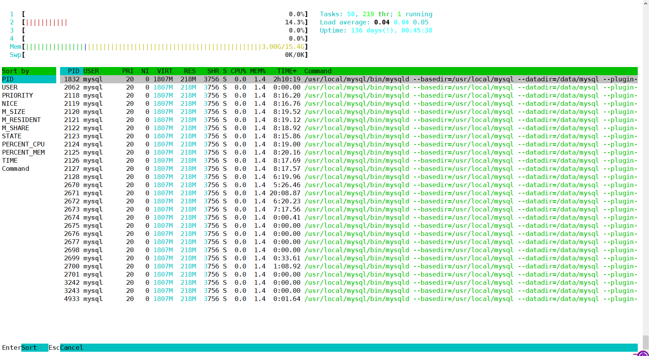The image size is (649, 356).
Task: Select process row with PID 4933
Action: click(x=349, y=299)
